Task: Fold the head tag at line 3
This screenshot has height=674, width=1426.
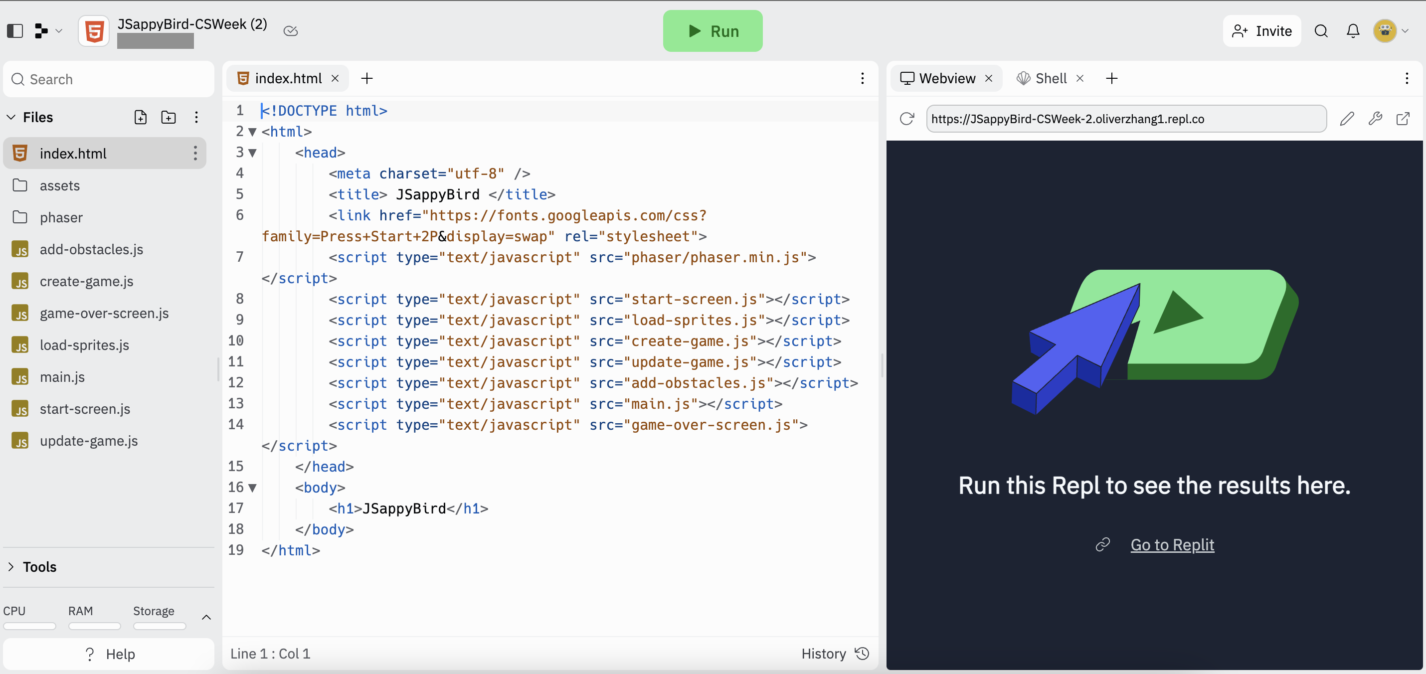Action: pyautogui.click(x=252, y=153)
